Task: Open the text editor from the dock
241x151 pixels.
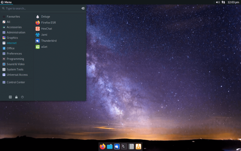Action: (x=131, y=146)
